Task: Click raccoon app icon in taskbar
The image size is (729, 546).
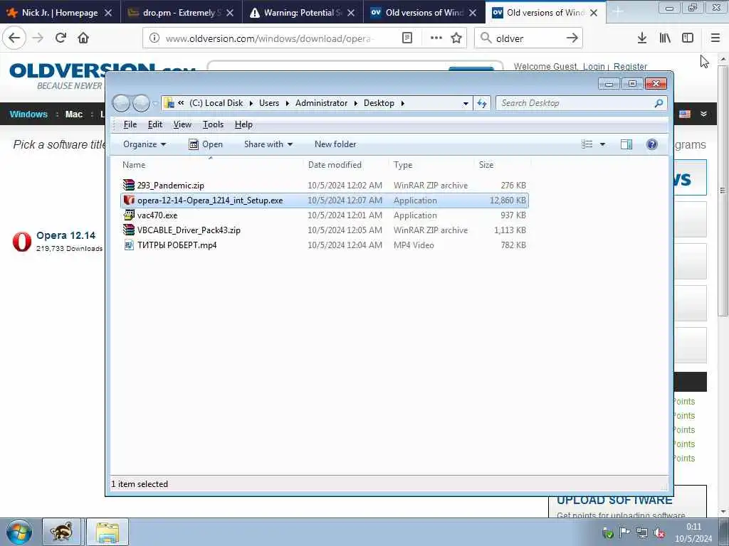Action: pyautogui.click(x=62, y=532)
